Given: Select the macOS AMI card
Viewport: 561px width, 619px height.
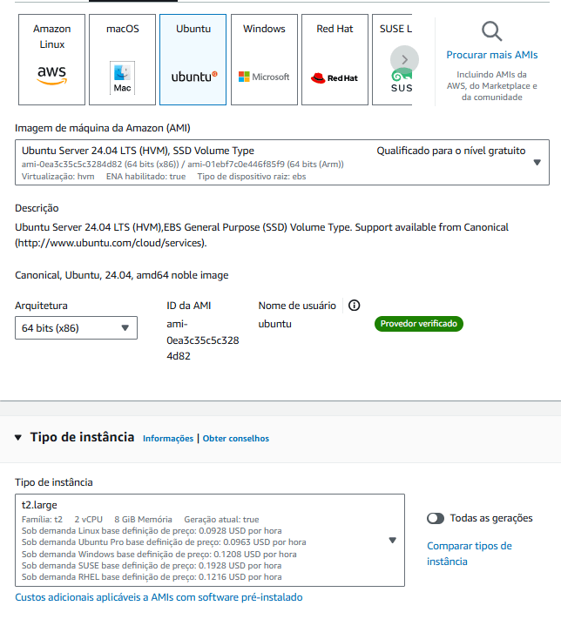Looking at the screenshot, I should pos(123,59).
